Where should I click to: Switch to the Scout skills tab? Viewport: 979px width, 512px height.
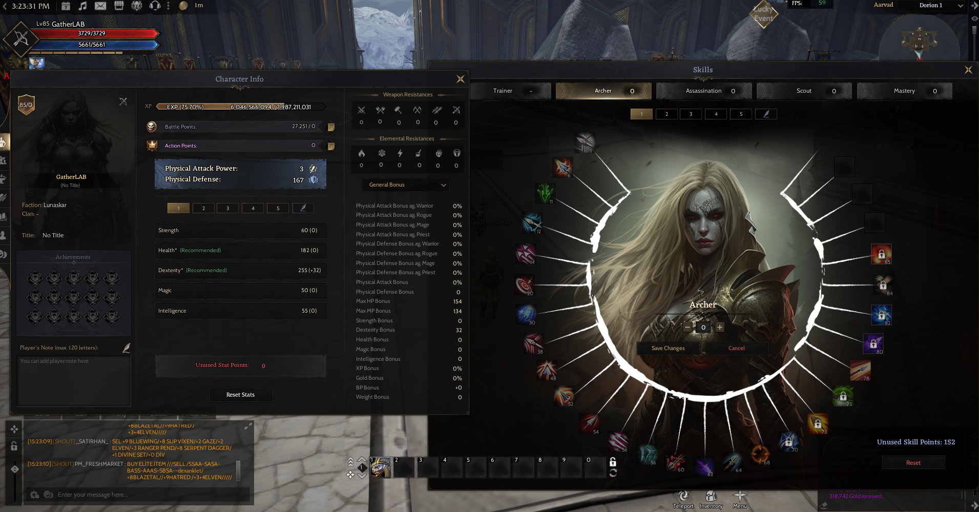(804, 91)
